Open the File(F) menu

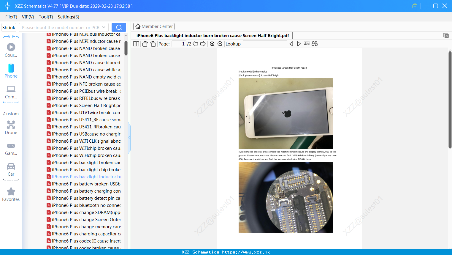pos(11,17)
